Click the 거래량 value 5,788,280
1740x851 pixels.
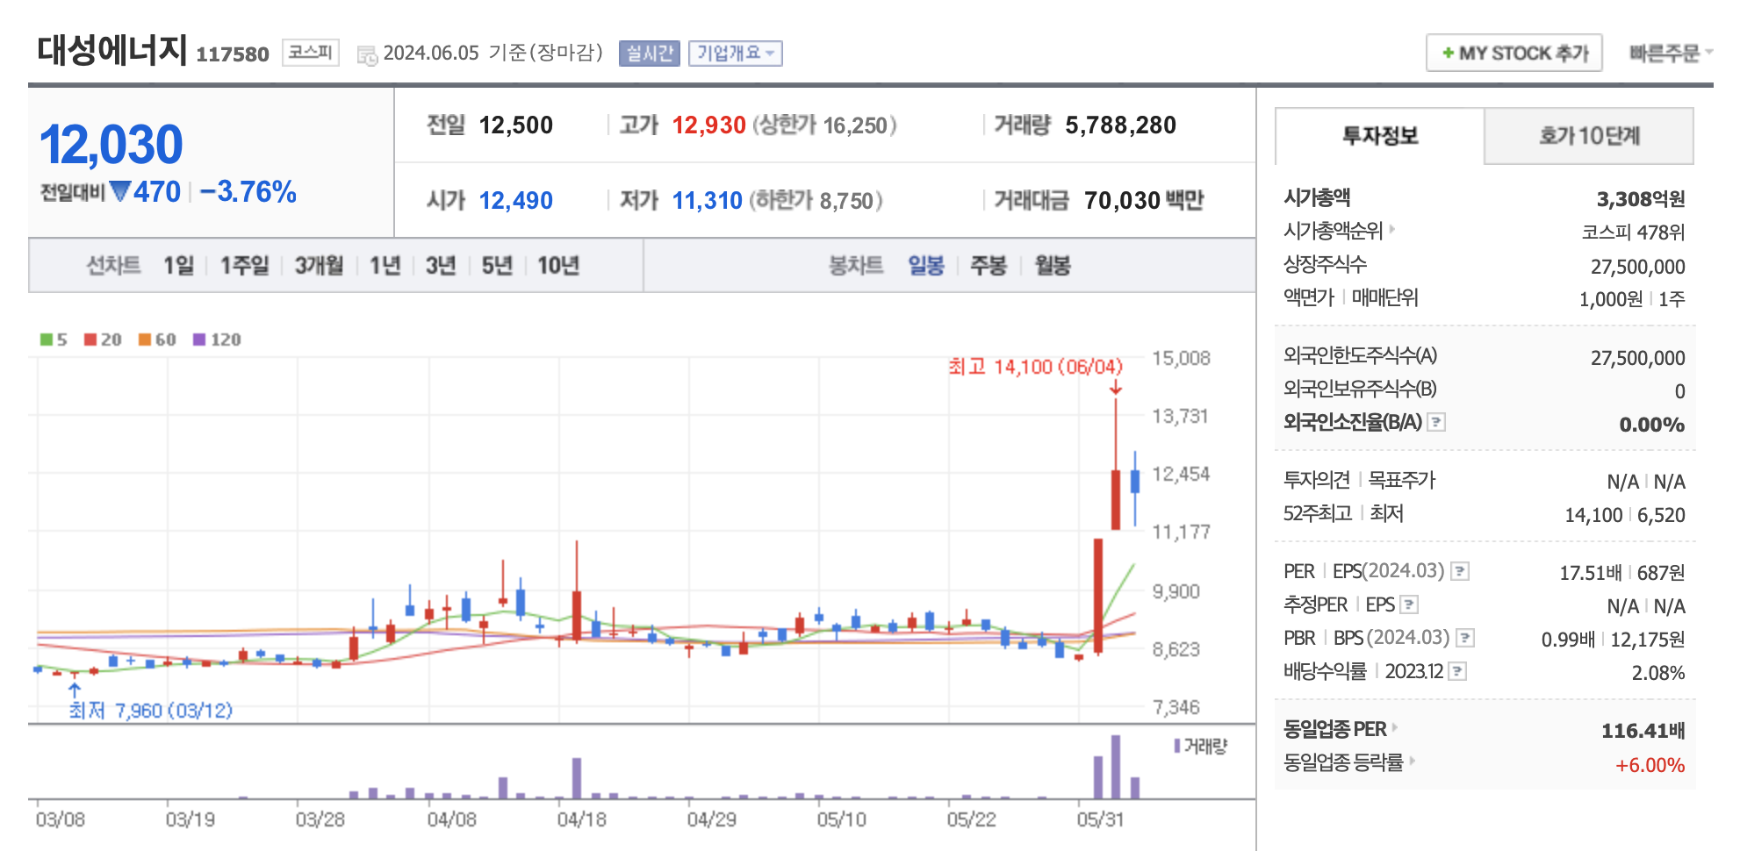1121,125
